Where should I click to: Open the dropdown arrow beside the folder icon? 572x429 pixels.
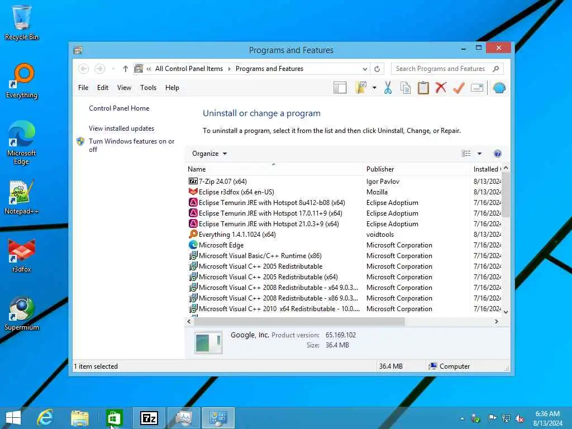[x=374, y=88]
